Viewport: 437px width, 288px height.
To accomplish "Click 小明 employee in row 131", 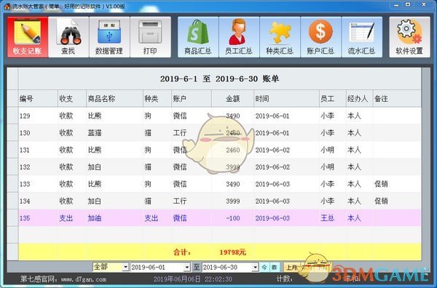I will pyautogui.click(x=327, y=150).
